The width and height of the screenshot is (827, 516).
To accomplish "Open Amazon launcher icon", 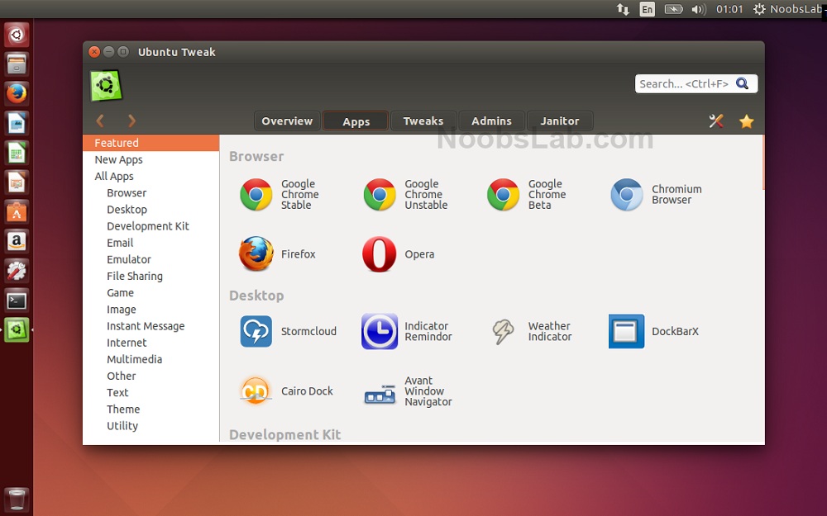I will coord(17,242).
